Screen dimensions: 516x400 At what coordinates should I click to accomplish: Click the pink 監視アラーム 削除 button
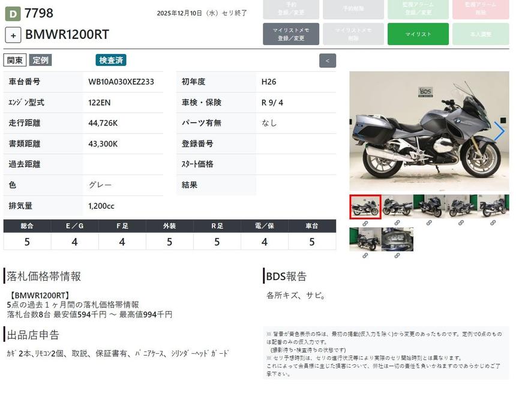[481, 9]
